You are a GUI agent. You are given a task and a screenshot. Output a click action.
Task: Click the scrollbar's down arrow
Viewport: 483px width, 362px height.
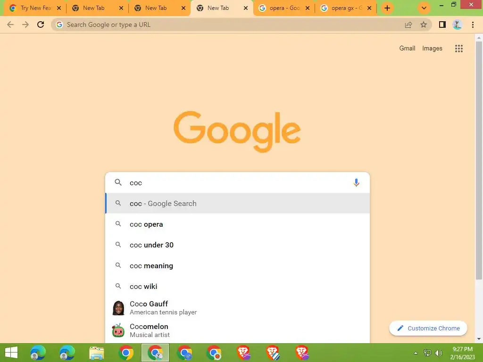[x=479, y=339]
